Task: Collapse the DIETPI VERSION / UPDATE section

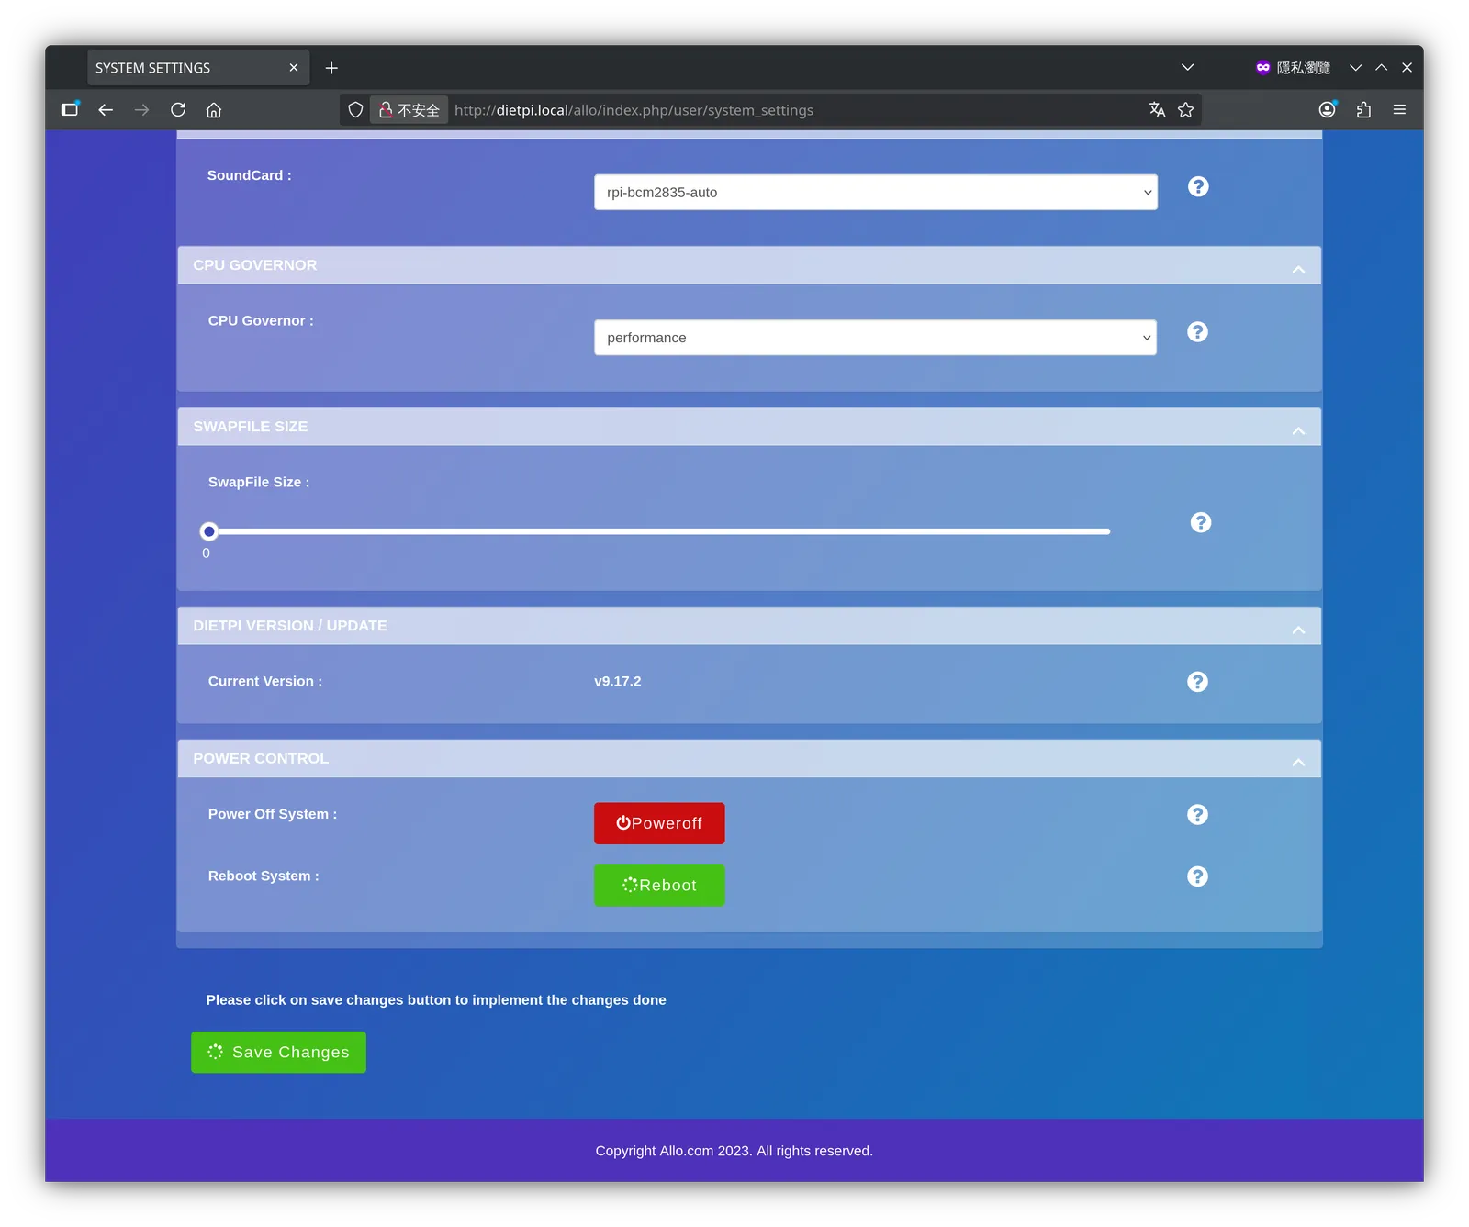Action: tap(1298, 630)
